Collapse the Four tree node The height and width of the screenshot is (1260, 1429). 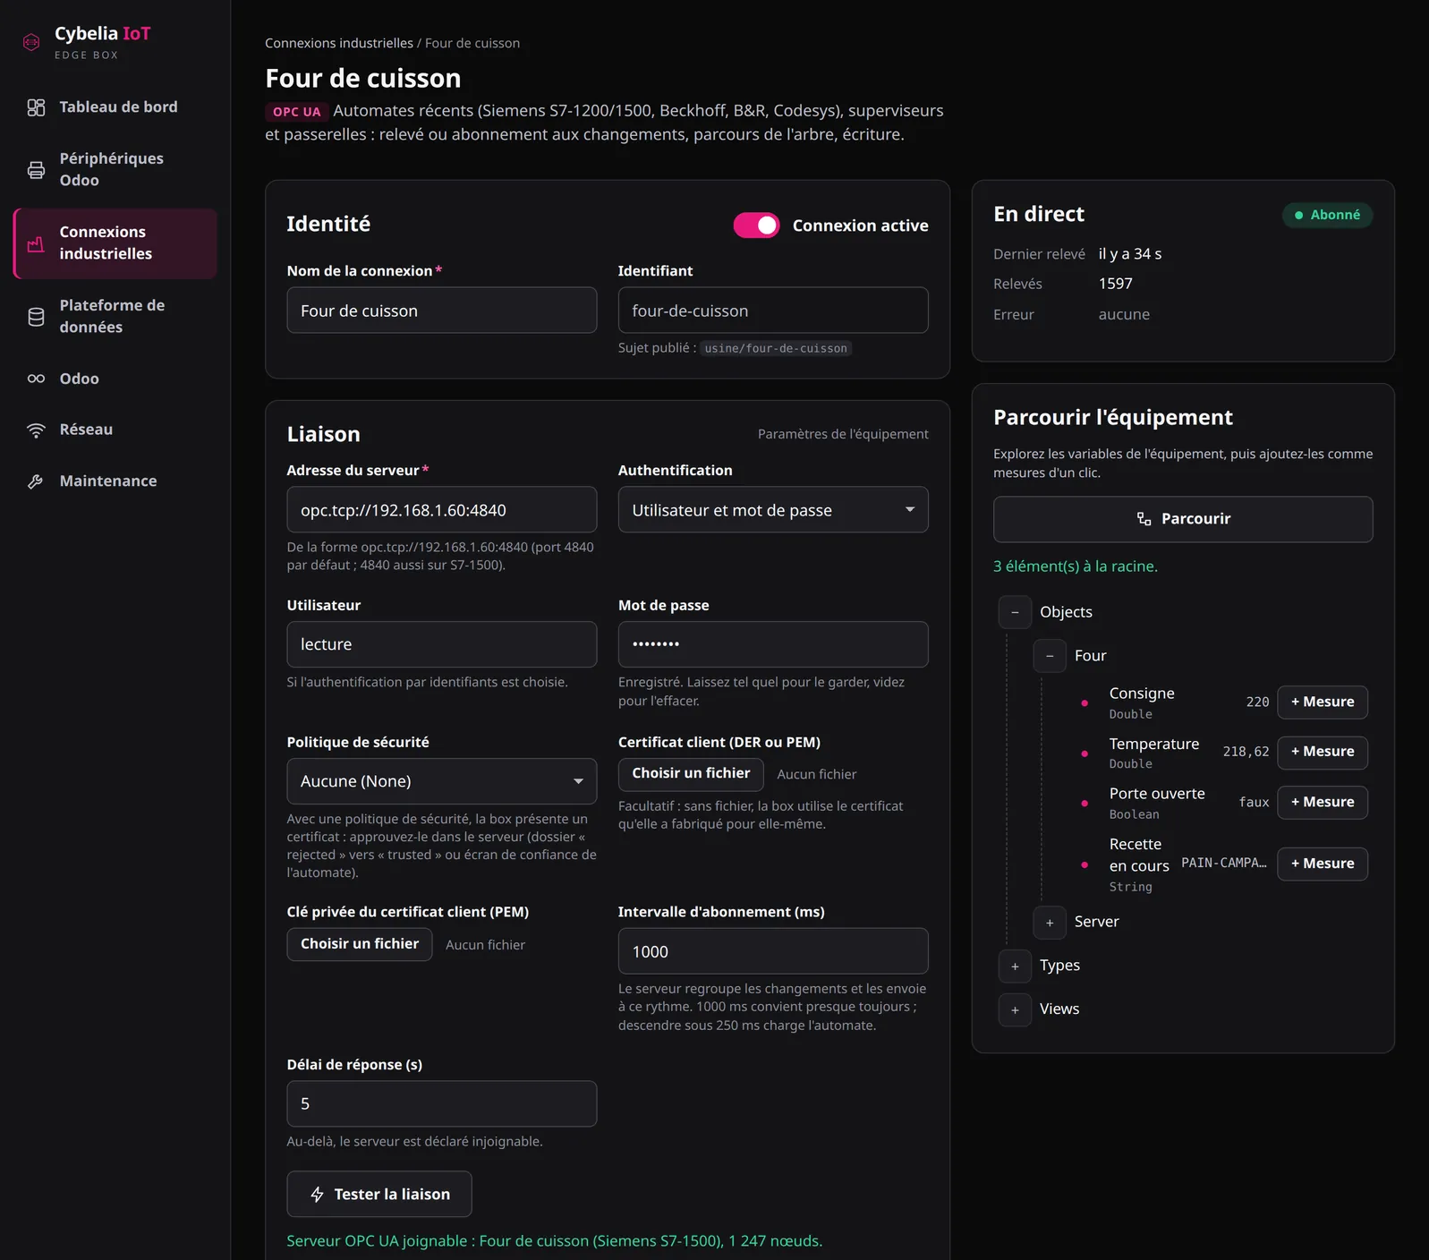(1050, 656)
